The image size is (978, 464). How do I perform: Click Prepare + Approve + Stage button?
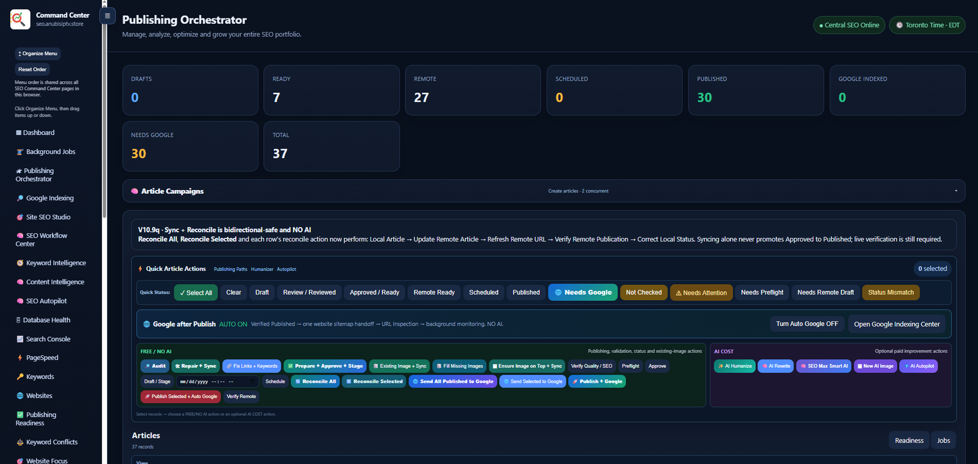(x=325, y=366)
